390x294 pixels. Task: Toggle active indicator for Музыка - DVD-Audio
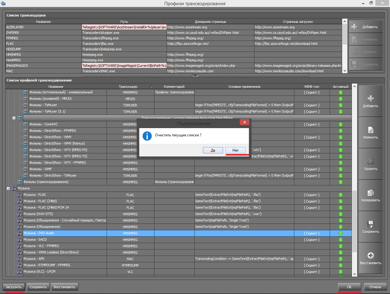[x=340, y=233]
